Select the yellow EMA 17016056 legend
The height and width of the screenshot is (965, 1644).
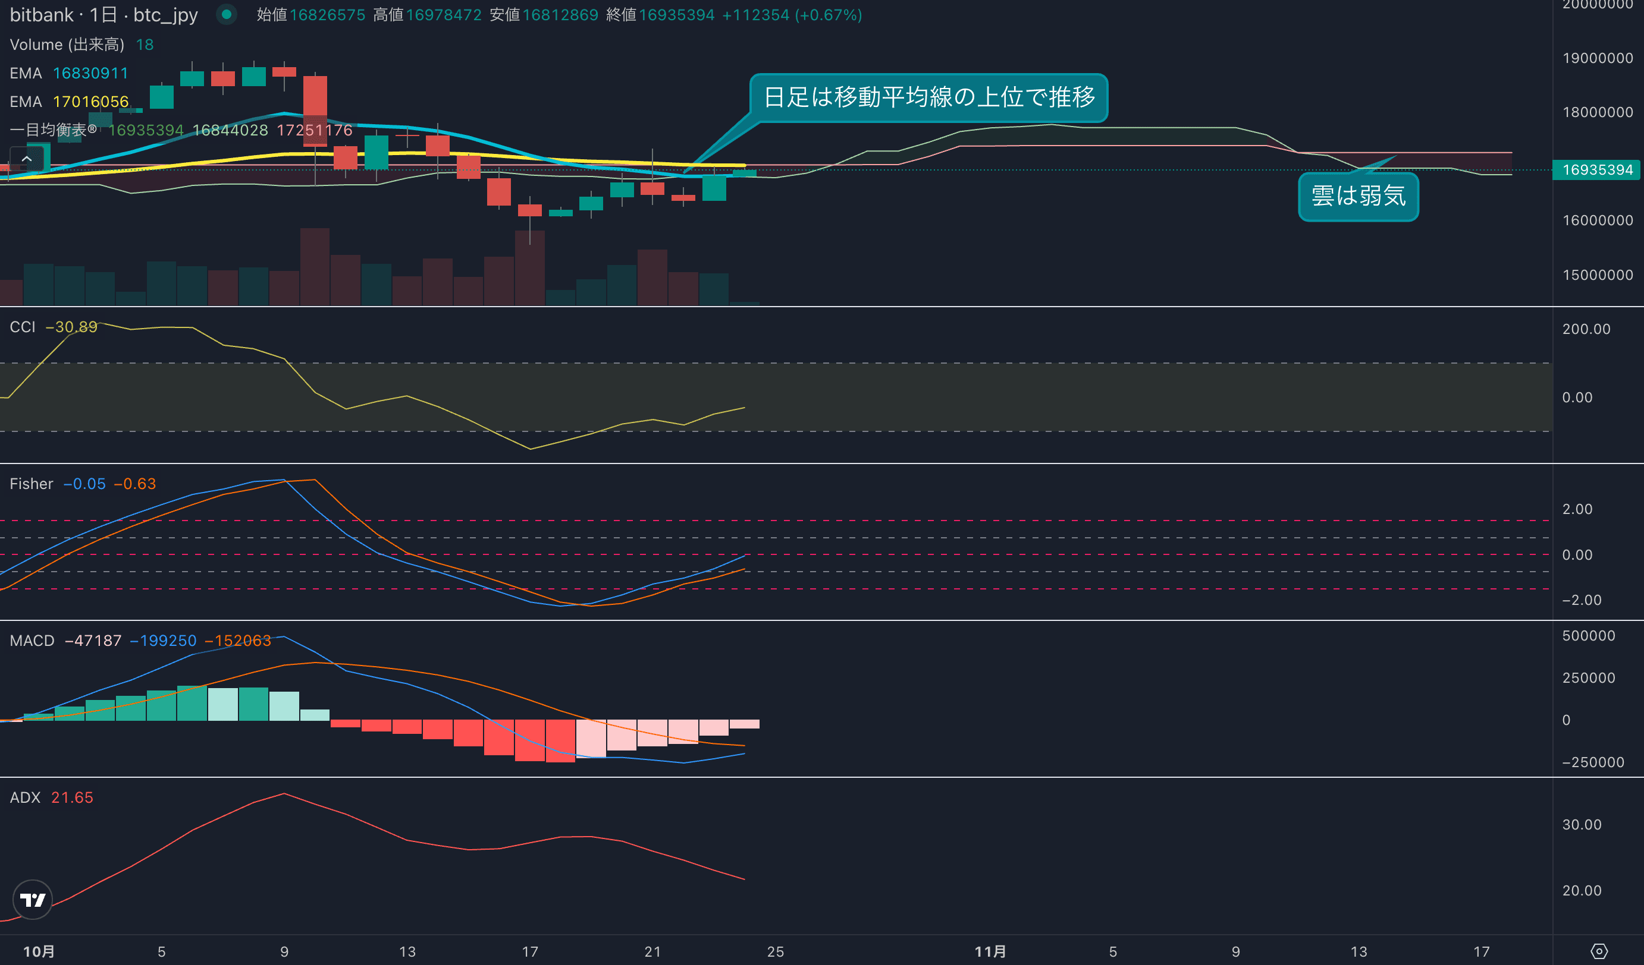click(68, 102)
